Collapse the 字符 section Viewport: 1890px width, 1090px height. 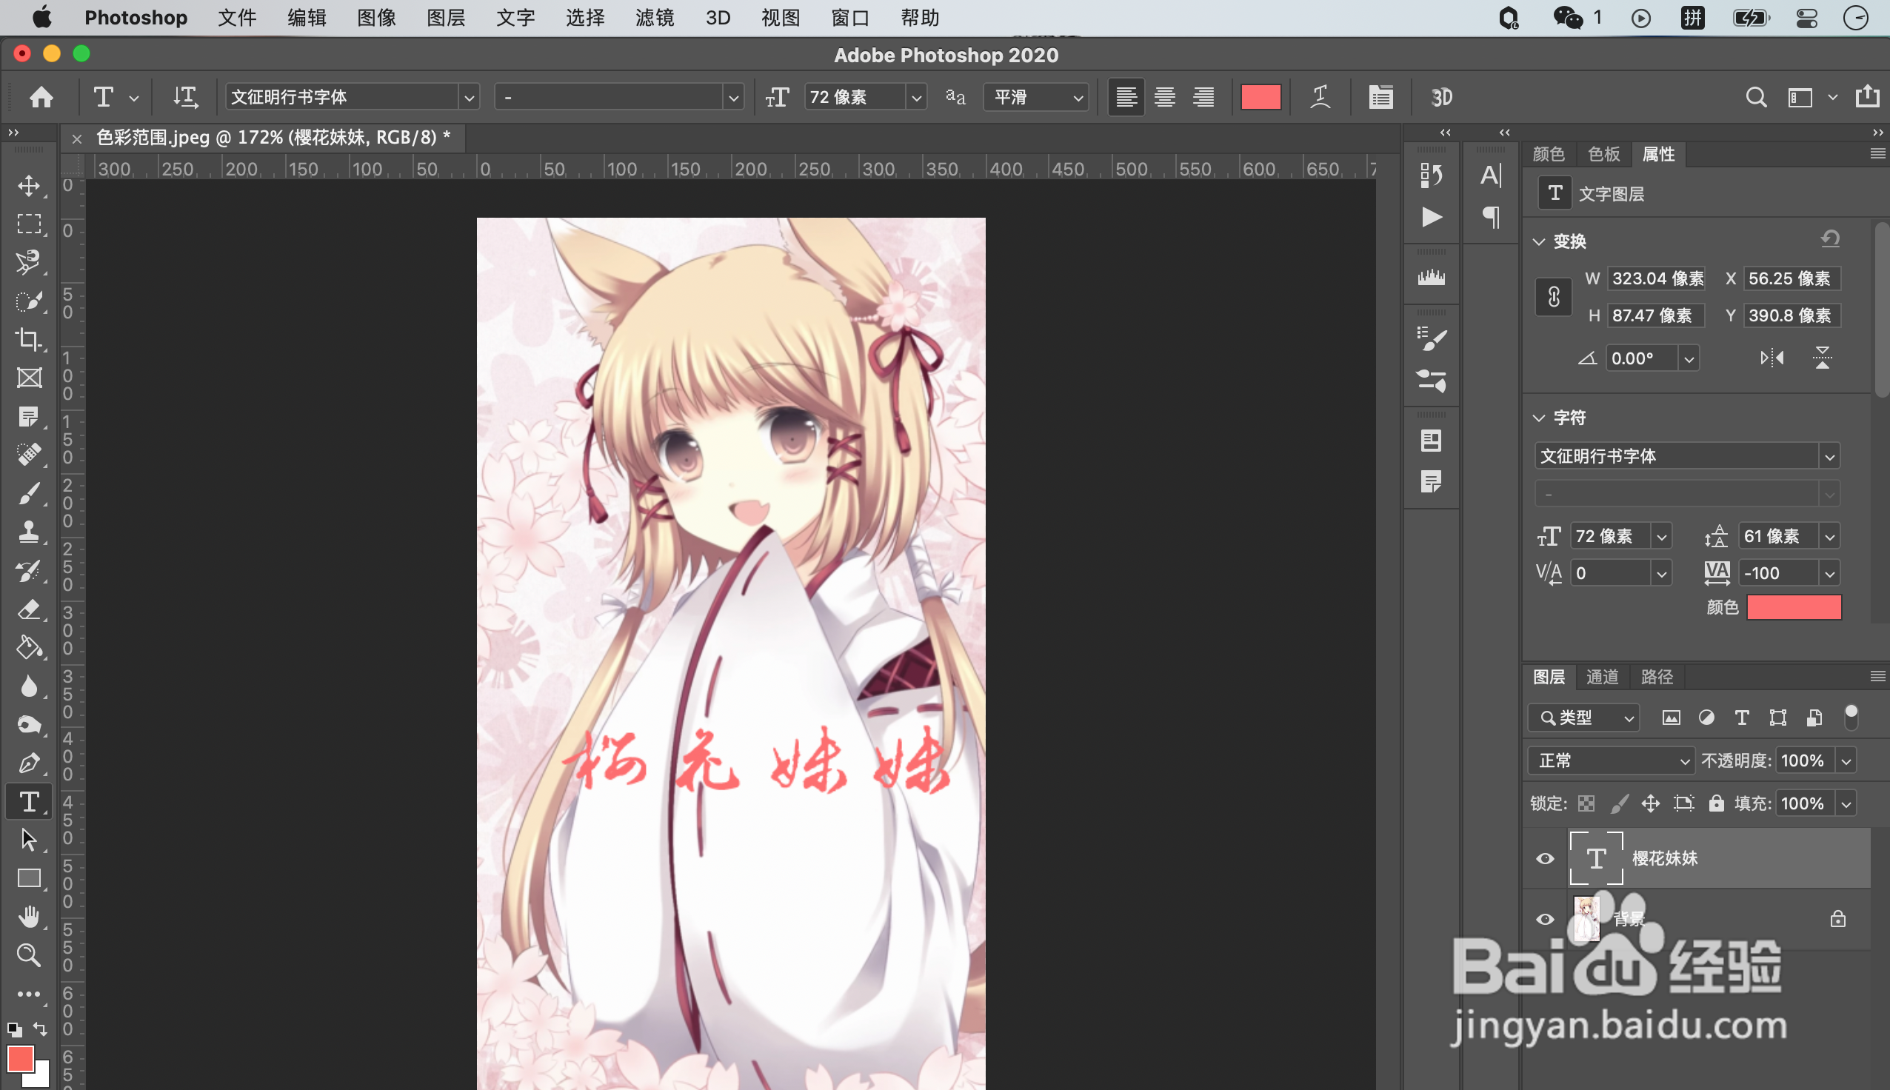coord(1539,418)
